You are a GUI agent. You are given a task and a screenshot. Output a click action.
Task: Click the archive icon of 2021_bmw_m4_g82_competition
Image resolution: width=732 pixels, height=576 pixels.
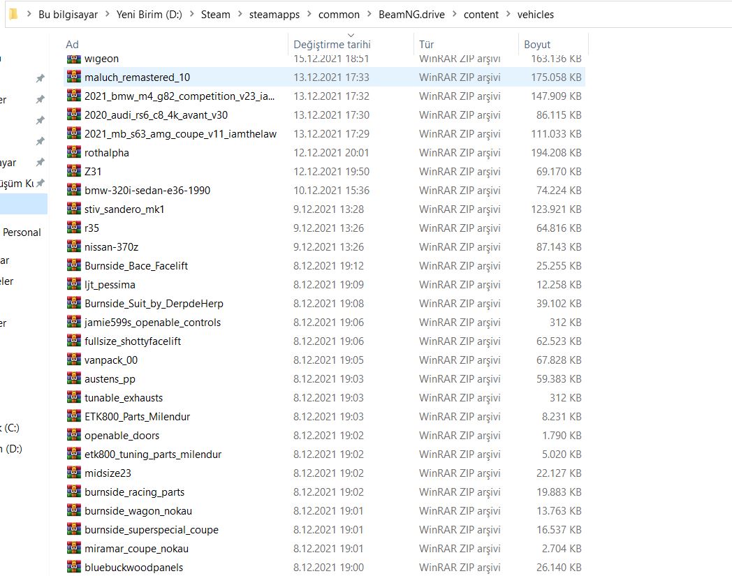(74, 96)
